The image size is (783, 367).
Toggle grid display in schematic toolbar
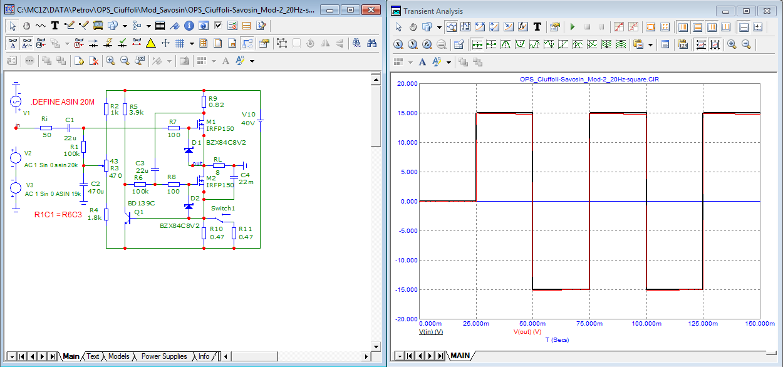(x=180, y=43)
